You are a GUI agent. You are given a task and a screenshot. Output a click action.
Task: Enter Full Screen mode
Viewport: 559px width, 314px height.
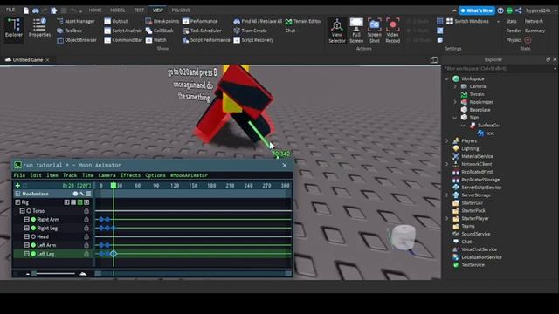pos(356,31)
